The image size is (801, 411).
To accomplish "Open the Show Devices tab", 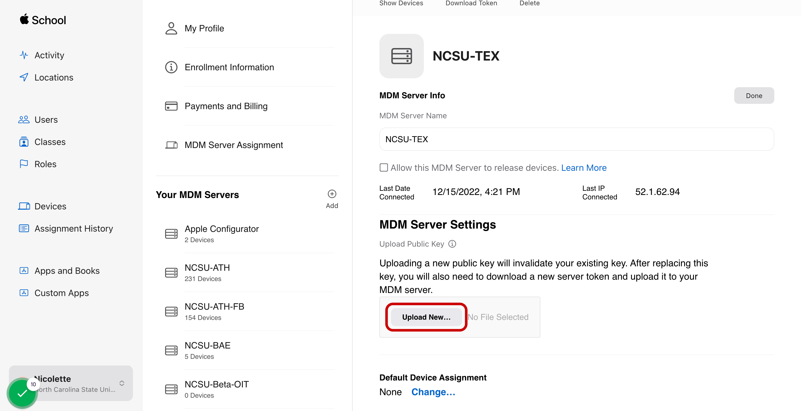I will [x=401, y=3].
